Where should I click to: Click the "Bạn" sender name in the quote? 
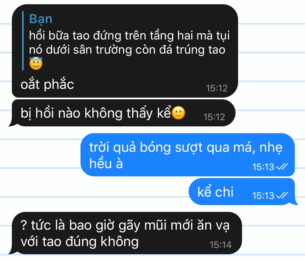click(41, 19)
